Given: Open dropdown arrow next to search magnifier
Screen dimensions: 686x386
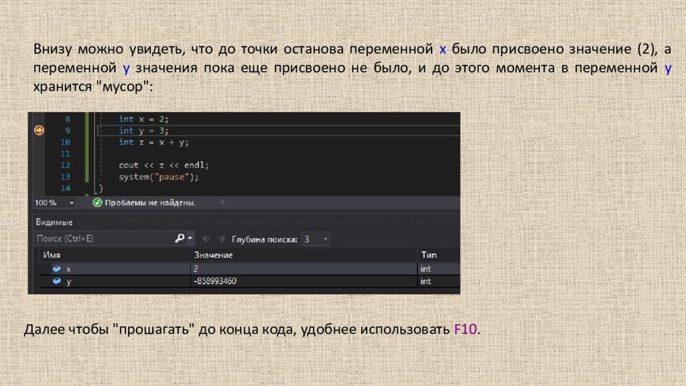Looking at the screenshot, I should pyautogui.click(x=190, y=239).
